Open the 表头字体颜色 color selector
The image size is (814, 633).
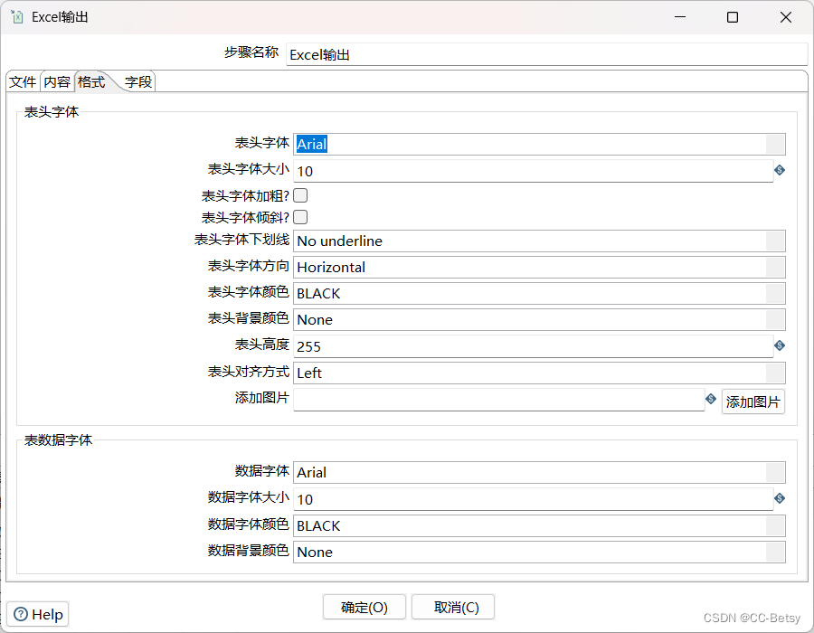pos(776,293)
